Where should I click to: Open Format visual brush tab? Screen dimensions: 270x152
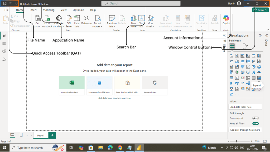[x=245, y=46]
